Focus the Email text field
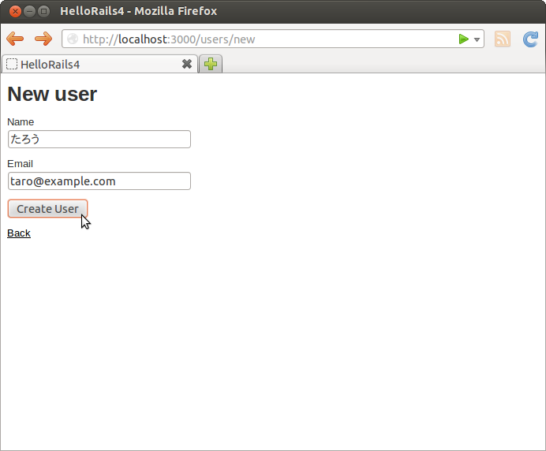 pos(99,181)
